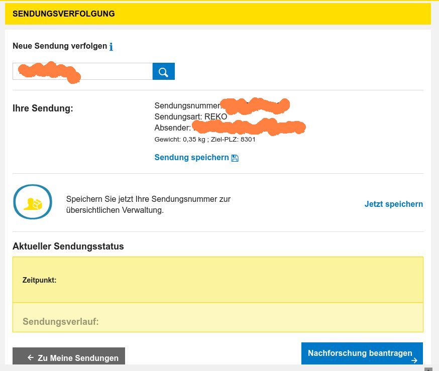Image resolution: width=439 pixels, height=371 pixels.
Task: Click the Sendungsart: REKO text
Action: 190,116
